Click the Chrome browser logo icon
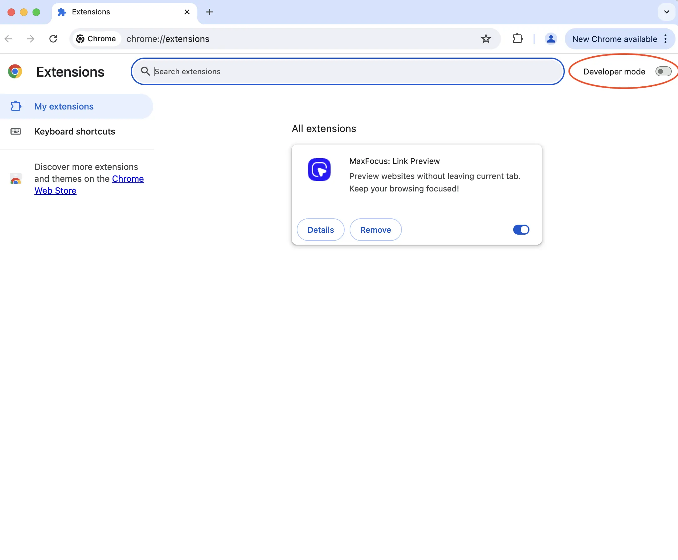This screenshot has height=560, width=678. tap(15, 72)
